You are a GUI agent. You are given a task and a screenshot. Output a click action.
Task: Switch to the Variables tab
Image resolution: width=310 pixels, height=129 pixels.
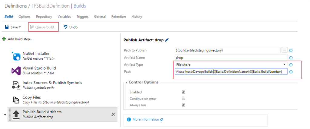pos(64,17)
